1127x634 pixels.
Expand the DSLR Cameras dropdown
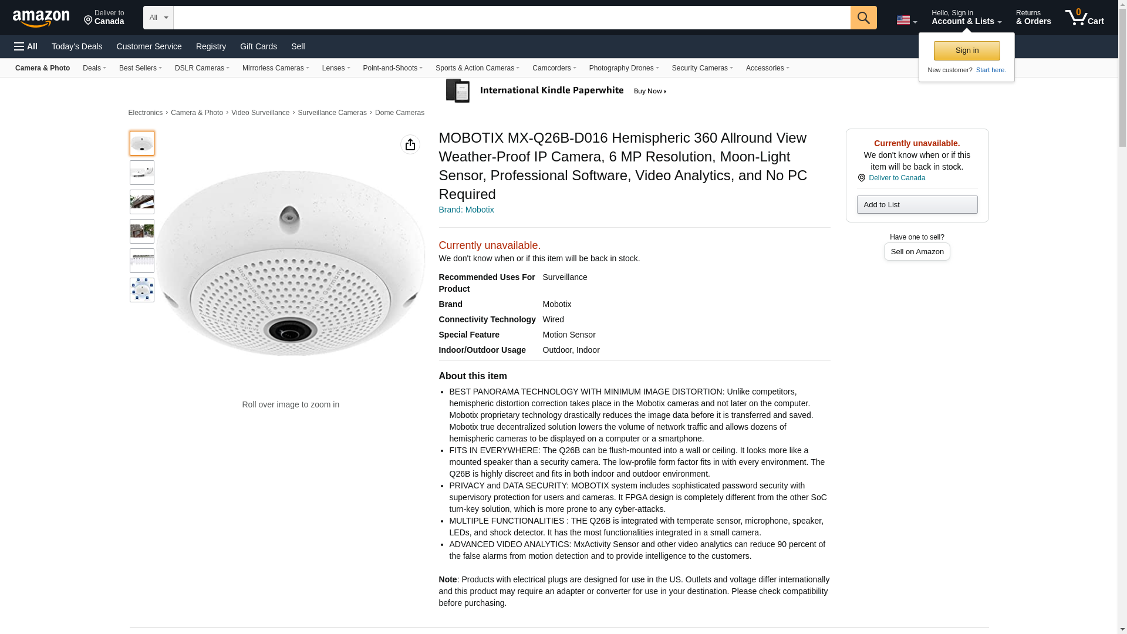click(202, 68)
